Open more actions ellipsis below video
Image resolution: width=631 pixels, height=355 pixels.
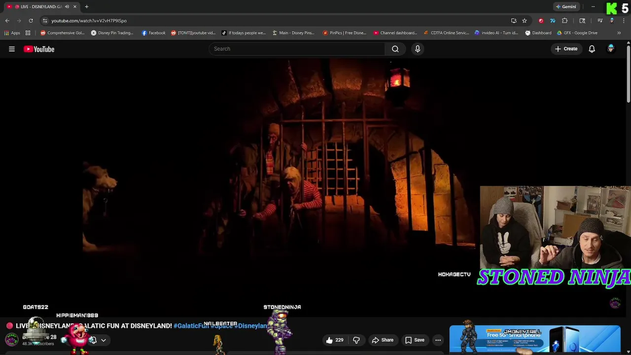[438, 340]
